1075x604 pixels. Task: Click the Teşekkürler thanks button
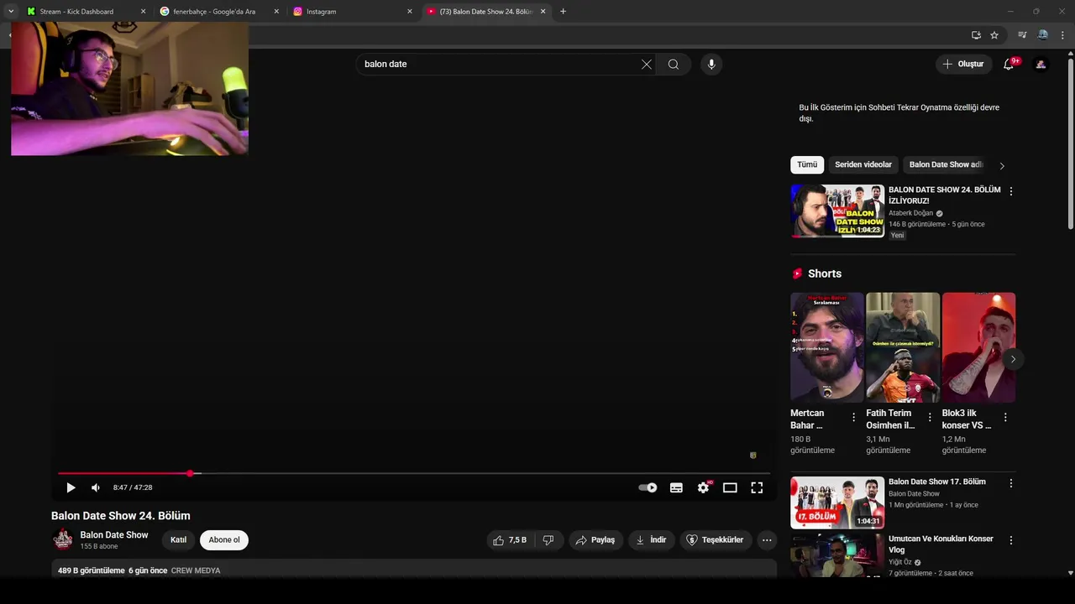[x=716, y=540]
